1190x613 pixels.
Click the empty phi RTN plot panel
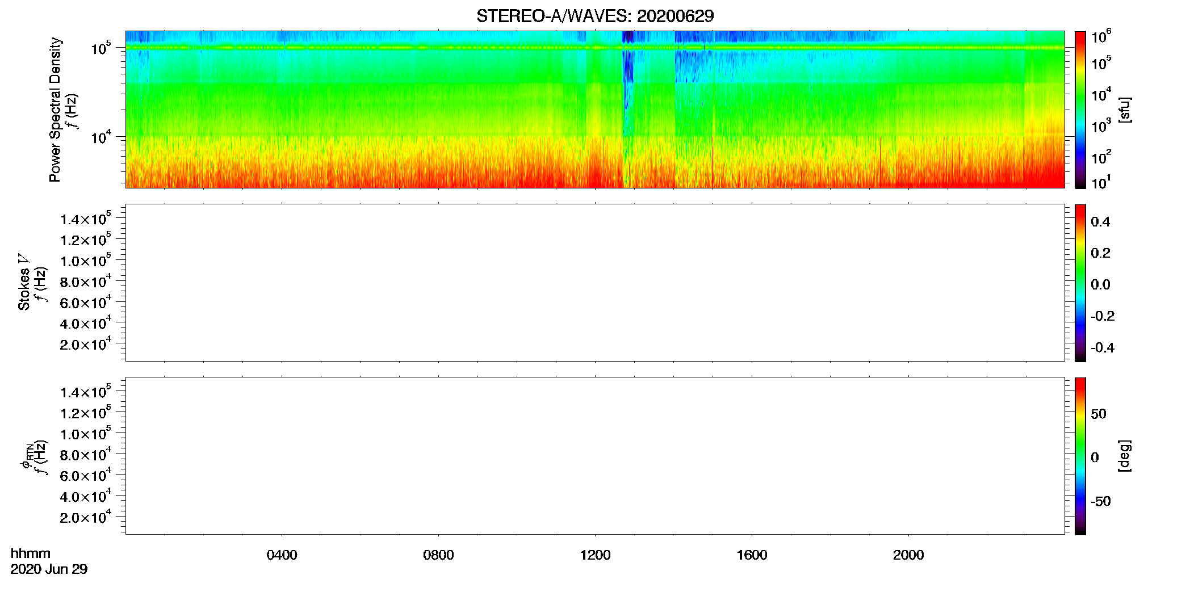pyautogui.click(x=594, y=456)
